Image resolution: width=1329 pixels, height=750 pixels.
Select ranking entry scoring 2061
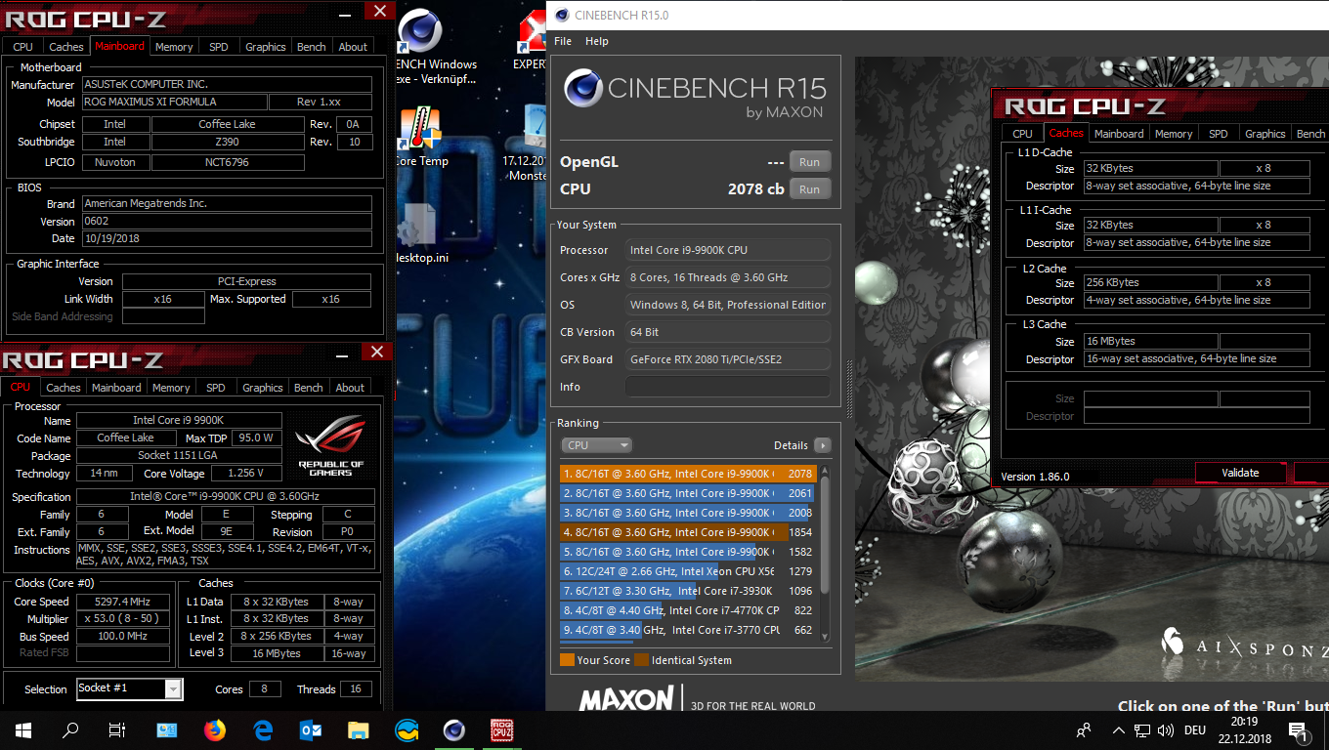688,493
